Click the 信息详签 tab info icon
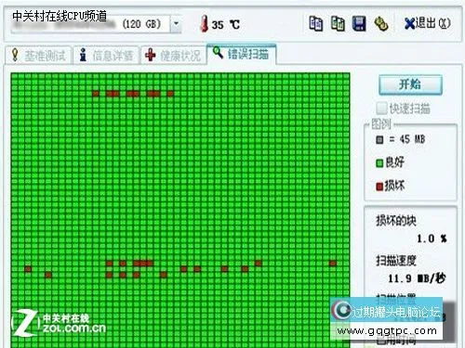This screenshot has width=465, height=348. pyautogui.click(x=83, y=55)
